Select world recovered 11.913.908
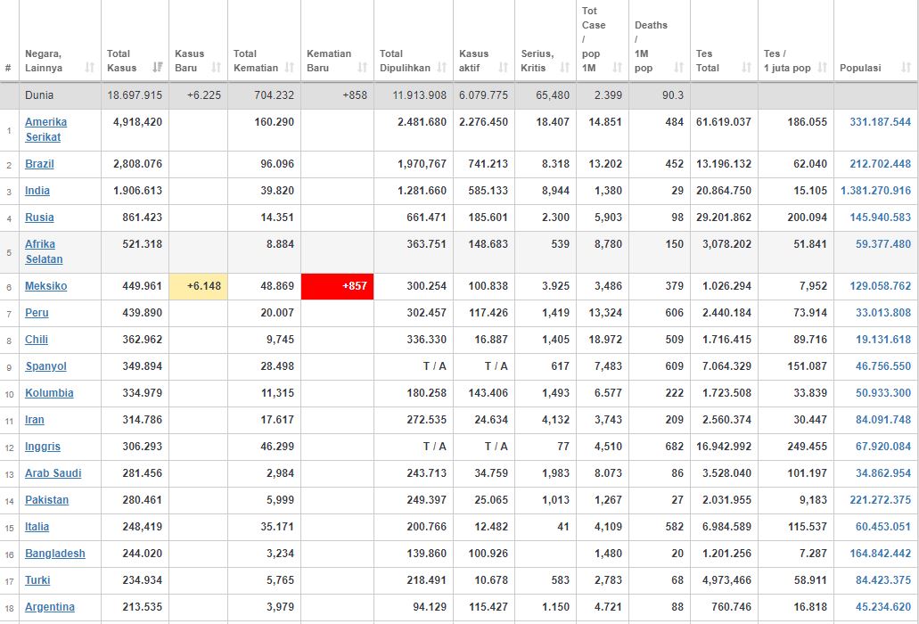This screenshot has height=624, width=919. pos(420,94)
